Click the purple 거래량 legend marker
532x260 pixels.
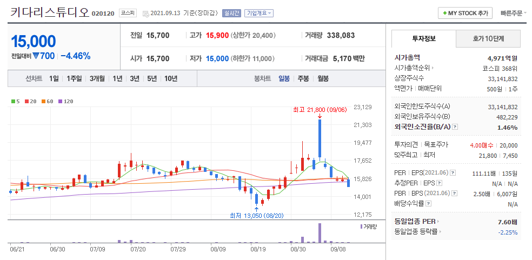coord(361,226)
